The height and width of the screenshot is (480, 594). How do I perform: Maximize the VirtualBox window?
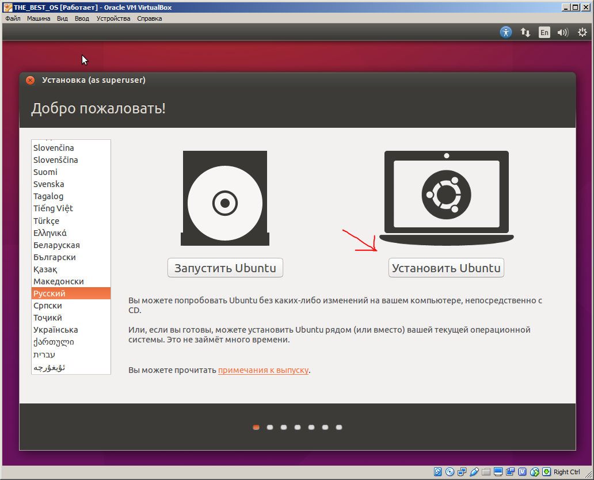pos(575,7)
